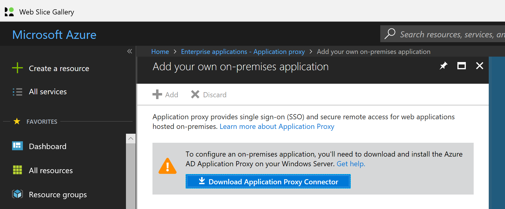Click the Discard X icon
The image size is (505, 209).
click(195, 94)
